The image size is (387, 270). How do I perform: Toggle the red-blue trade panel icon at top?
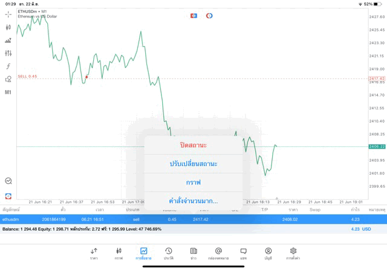194,16
